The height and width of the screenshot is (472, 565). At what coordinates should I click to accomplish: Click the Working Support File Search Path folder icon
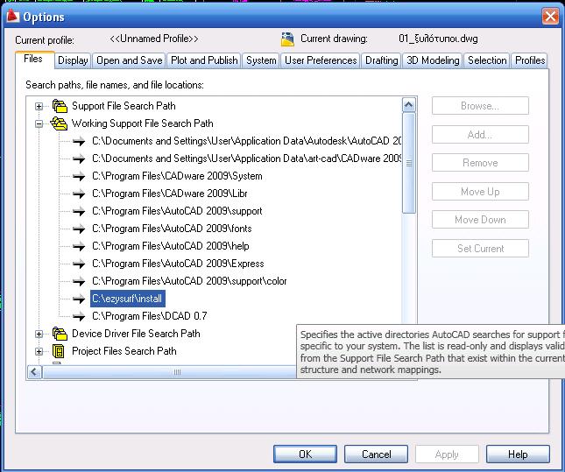coord(59,123)
